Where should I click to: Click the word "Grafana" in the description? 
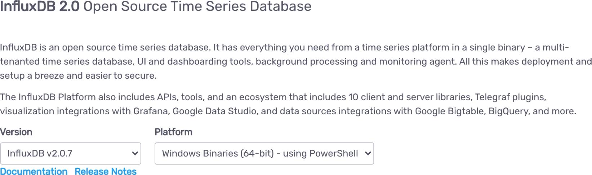[151, 111]
